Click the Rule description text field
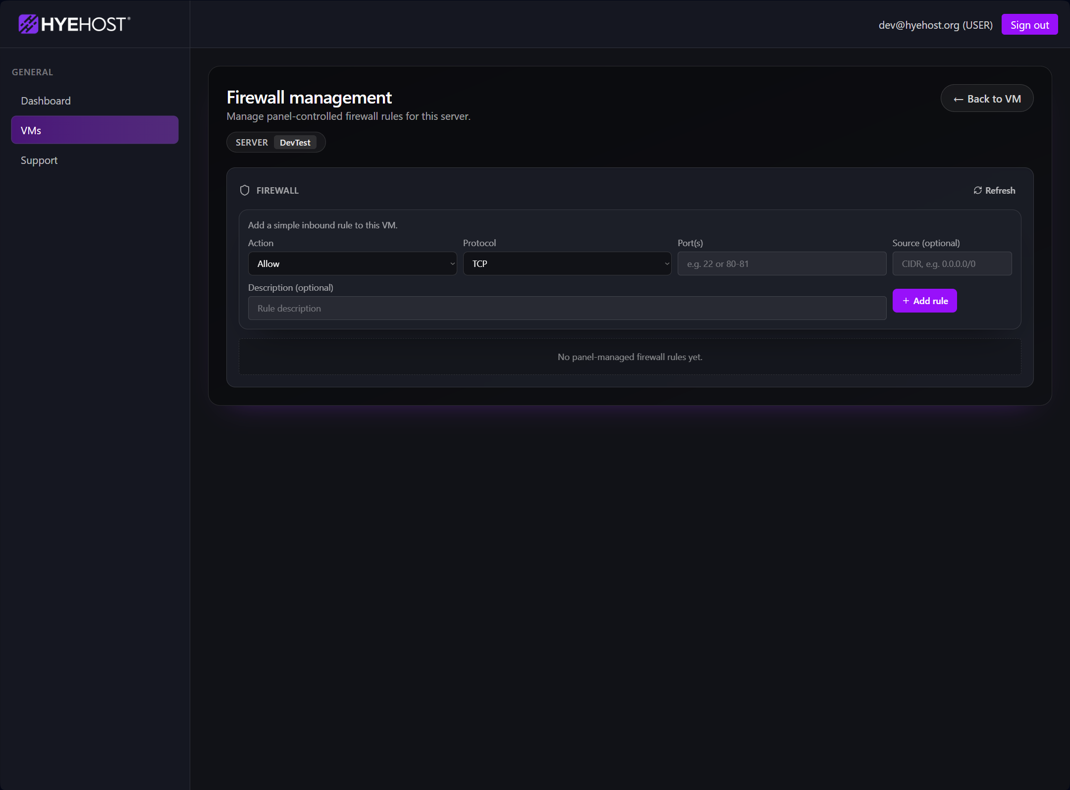The height and width of the screenshot is (790, 1070). click(x=566, y=308)
